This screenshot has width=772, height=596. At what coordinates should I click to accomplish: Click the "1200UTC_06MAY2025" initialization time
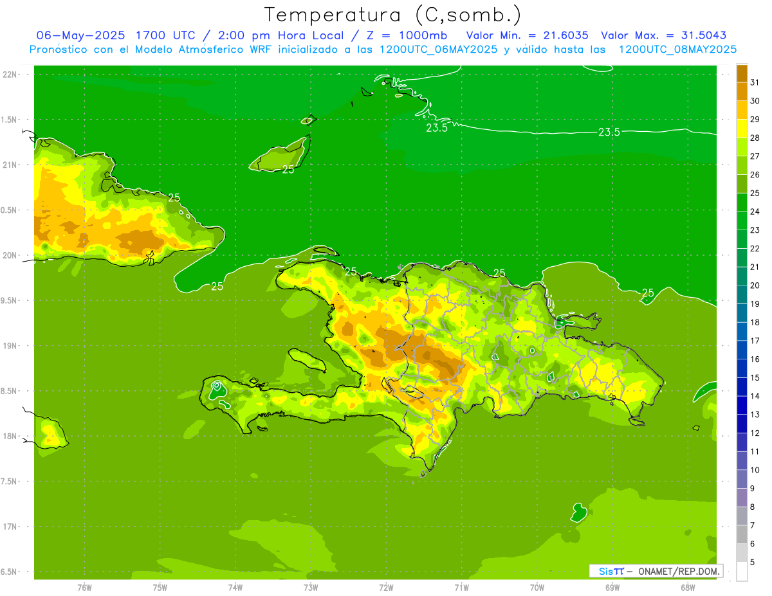(438, 49)
